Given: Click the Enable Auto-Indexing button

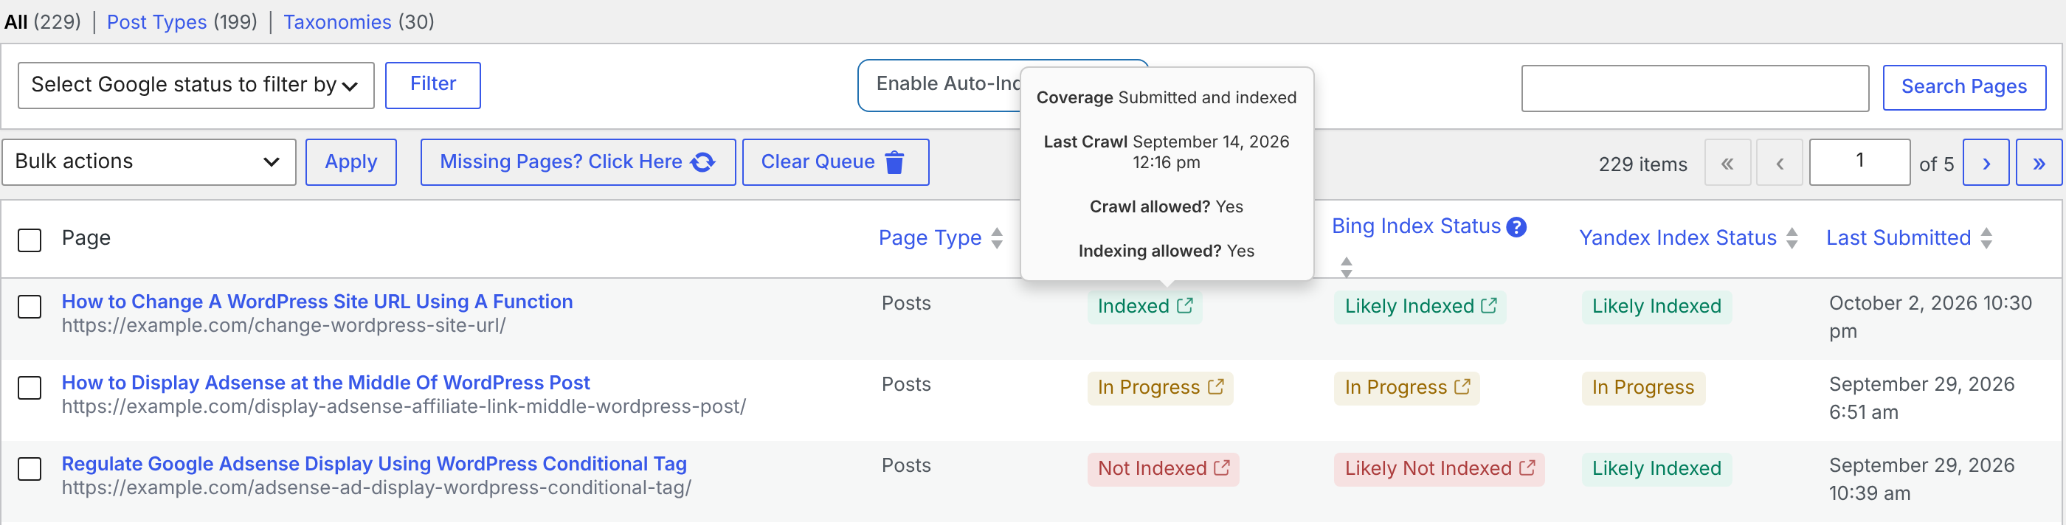Looking at the screenshot, I should point(939,84).
